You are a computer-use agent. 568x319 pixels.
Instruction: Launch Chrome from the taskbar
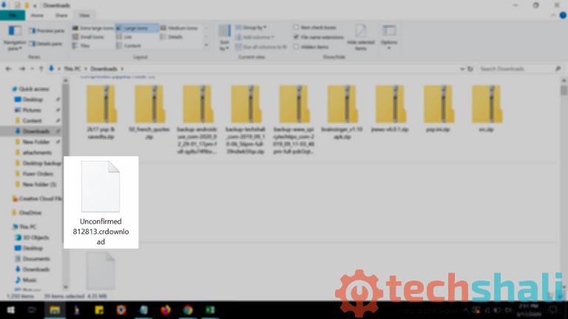coord(188,310)
